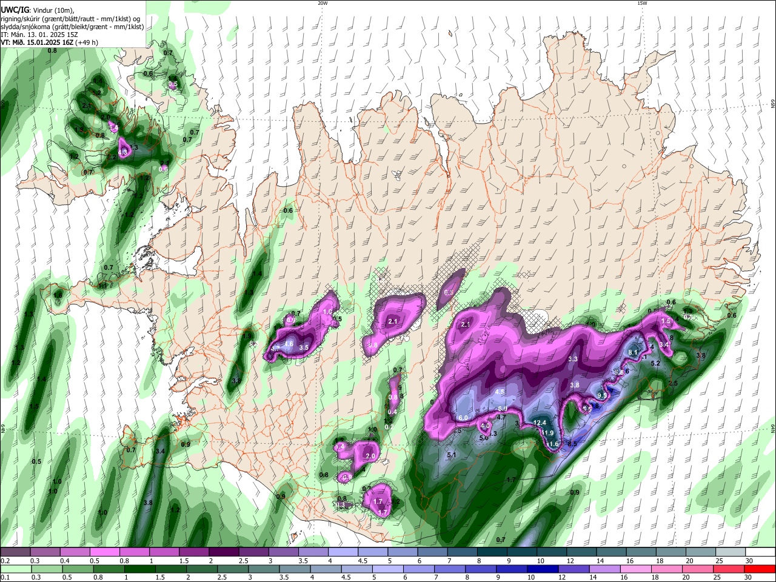Screen dimensions: 776x582
Task: Click the 11.6 precipitation value on the map
Action: (x=552, y=444)
